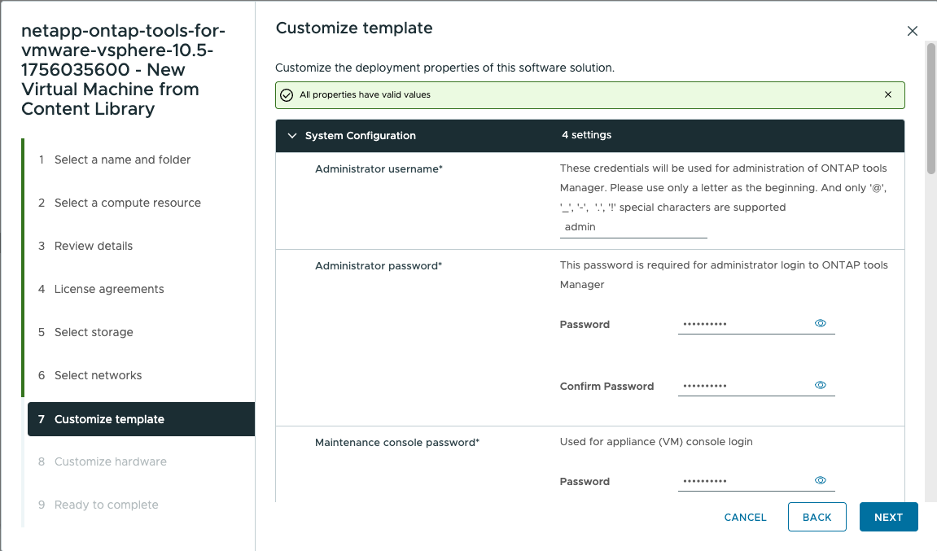
Task: Reveal the Confirm Password field value
Action: [x=821, y=384]
